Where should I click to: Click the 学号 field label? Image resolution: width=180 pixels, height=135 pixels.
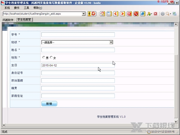pos(14,34)
